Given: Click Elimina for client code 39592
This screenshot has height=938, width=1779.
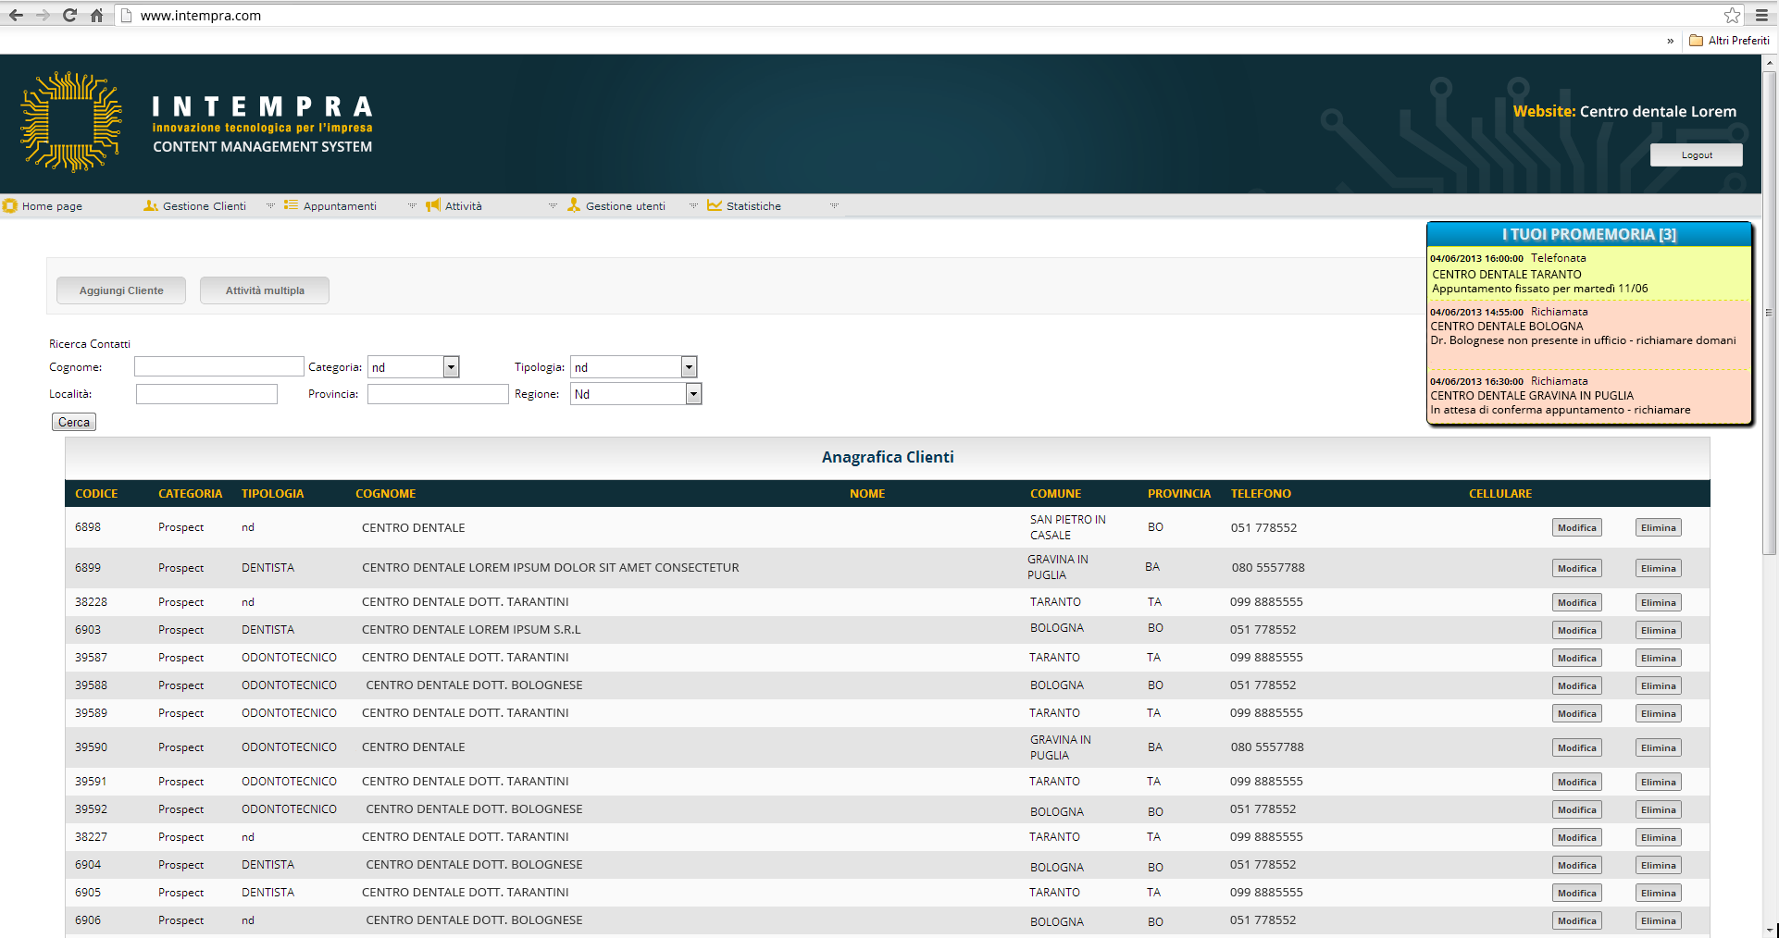Looking at the screenshot, I should [x=1658, y=810].
